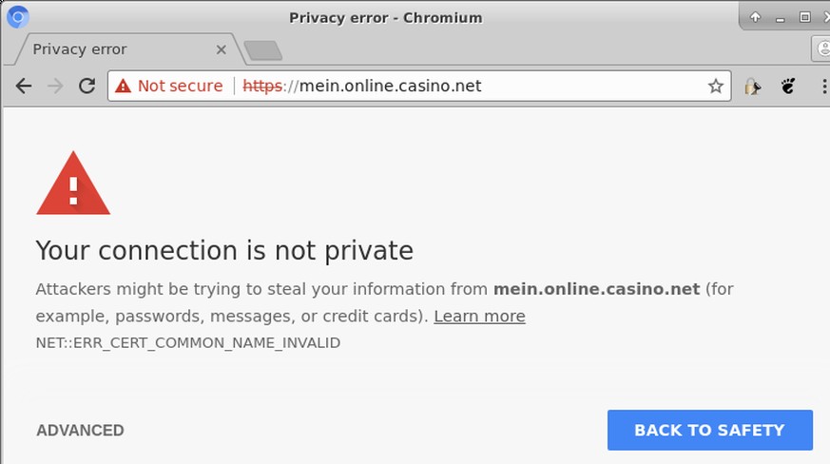The height and width of the screenshot is (464, 830).
Task: Expand the ADVANCED details section
Action: [x=80, y=430]
